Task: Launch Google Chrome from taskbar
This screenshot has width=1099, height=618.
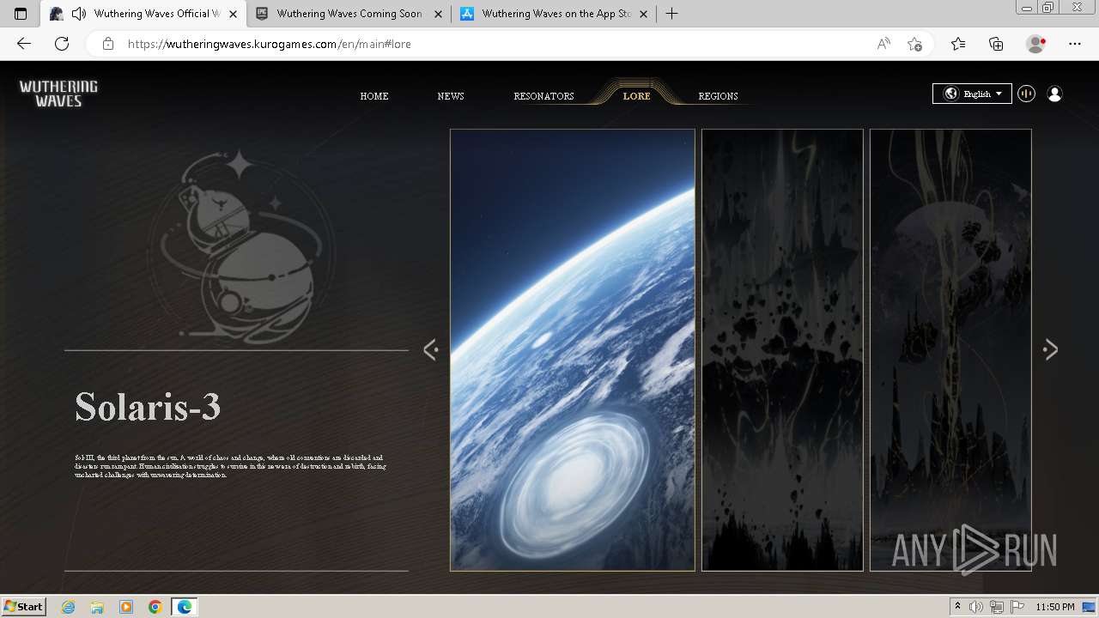Action: coord(155,607)
